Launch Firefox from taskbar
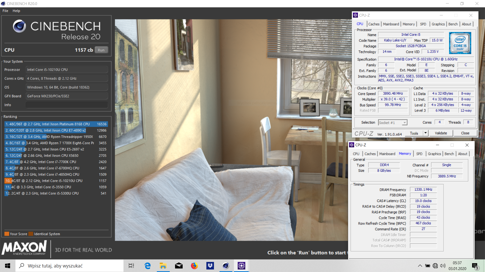Screen dimensions: 485x272 pos(194,266)
